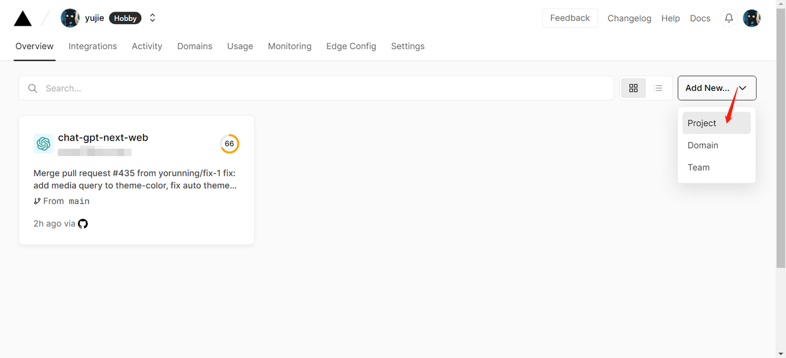Click the user avatar in top right

pos(752,18)
